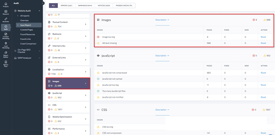Reset the Image too big issue
Image resolution: width=275 pixels, height=135 pixels.
[263, 37]
